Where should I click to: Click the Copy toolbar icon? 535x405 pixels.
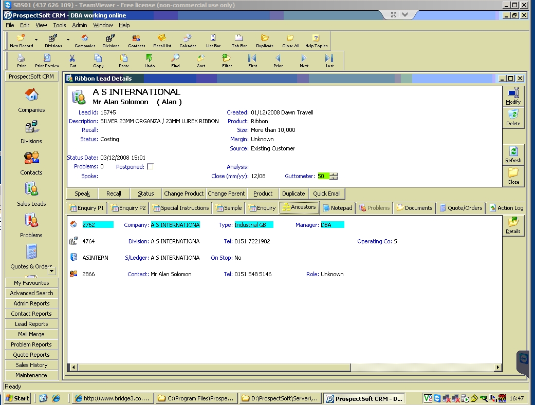pos(98,61)
